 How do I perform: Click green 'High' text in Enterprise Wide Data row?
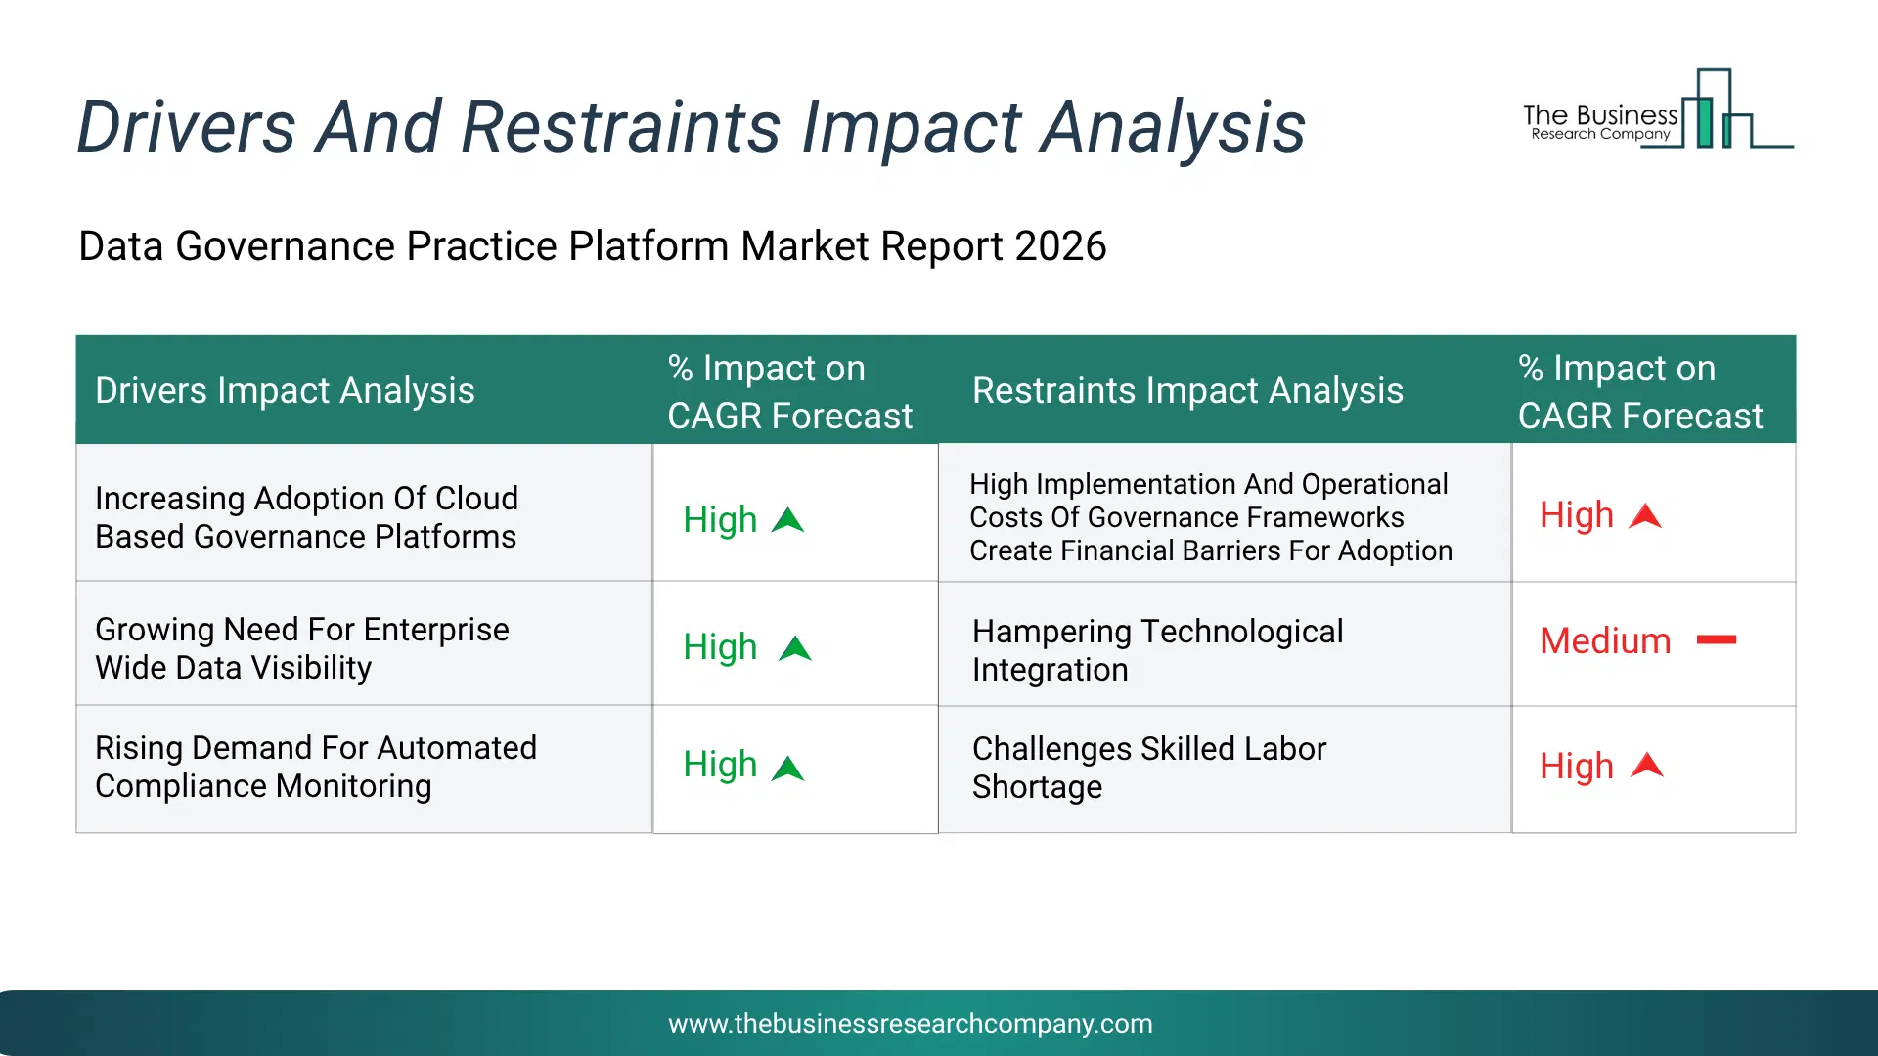tap(720, 647)
